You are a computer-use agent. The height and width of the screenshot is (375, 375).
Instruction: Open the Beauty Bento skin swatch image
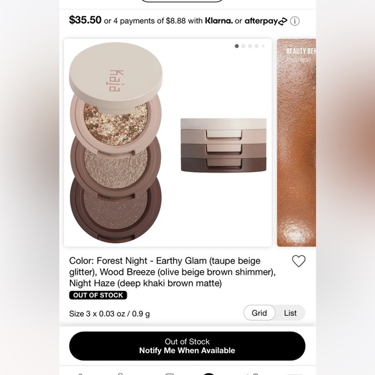pyautogui.click(x=297, y=142)
